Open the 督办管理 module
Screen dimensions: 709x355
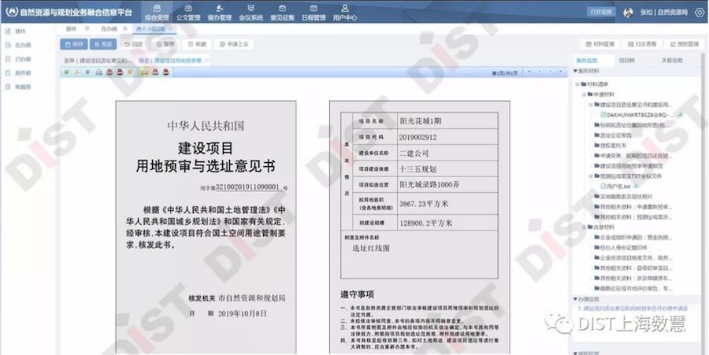(x=219, y=12)
